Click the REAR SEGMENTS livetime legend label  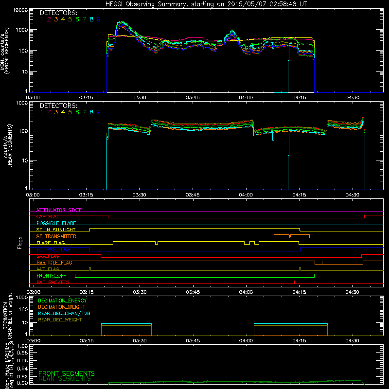point(65,379)
